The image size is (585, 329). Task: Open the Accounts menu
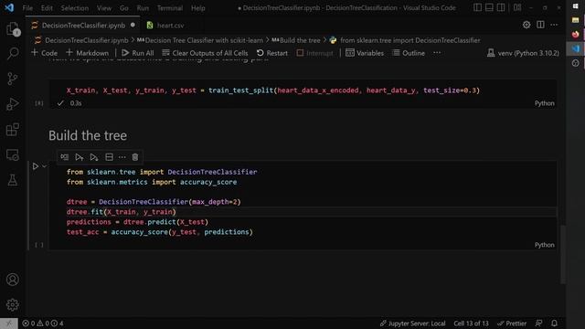(13, 280)
